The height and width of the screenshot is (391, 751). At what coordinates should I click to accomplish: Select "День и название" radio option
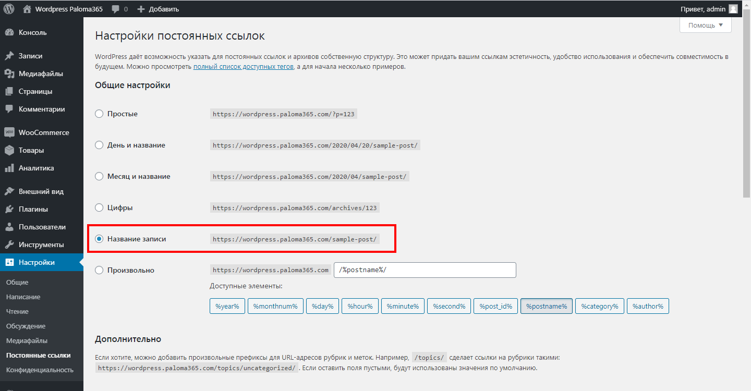click(99, 145)
